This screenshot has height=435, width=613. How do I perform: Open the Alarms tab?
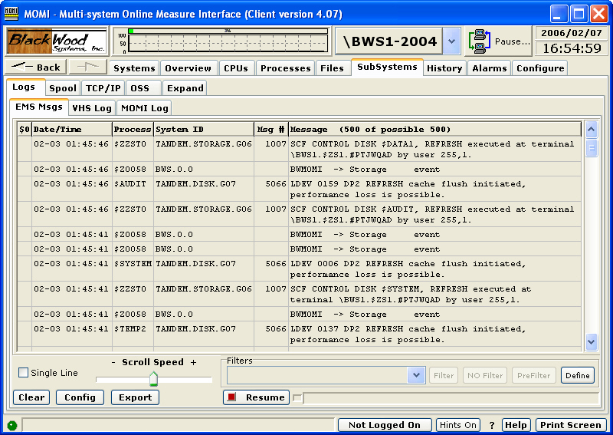(490, 68)
